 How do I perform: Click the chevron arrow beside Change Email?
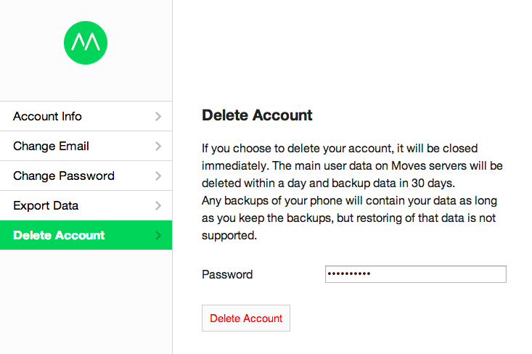pyautogui.click(x=158, y=147)
